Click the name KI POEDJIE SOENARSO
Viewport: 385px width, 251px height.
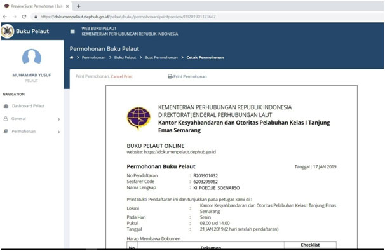click(x=217, y=188)
